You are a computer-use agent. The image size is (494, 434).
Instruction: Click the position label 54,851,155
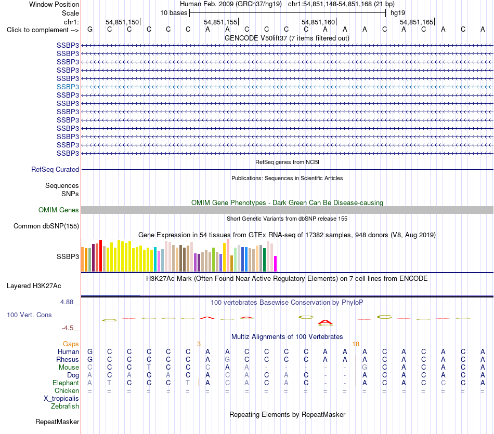click(x=220, y=22)
